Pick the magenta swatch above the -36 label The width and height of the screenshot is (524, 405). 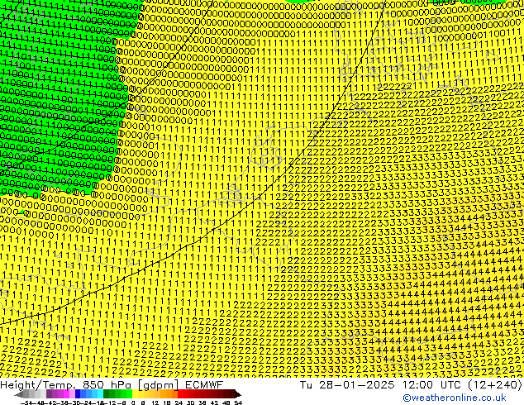tap(66, 394)
